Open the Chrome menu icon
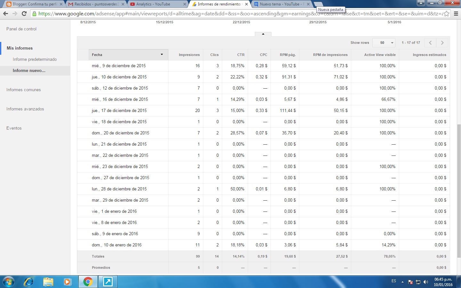 456,14
